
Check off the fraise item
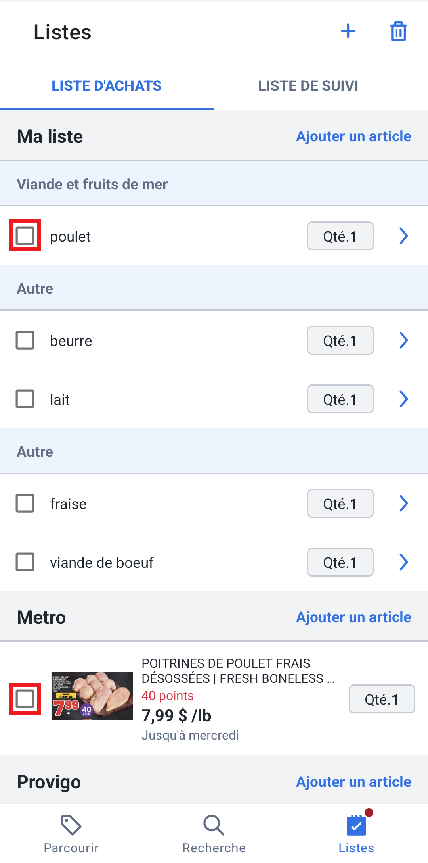pyautogui.click(x=25, y=503)
